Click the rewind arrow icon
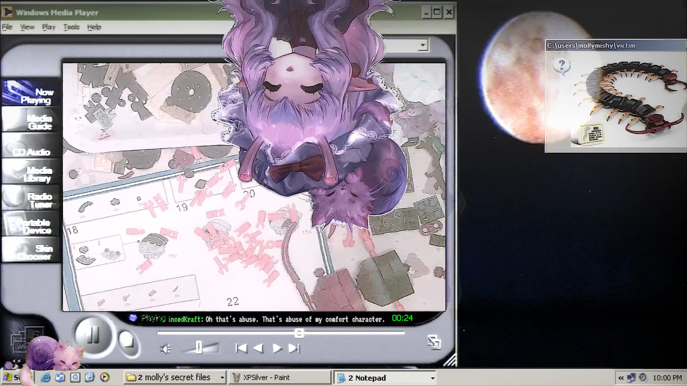 [258, 348]
